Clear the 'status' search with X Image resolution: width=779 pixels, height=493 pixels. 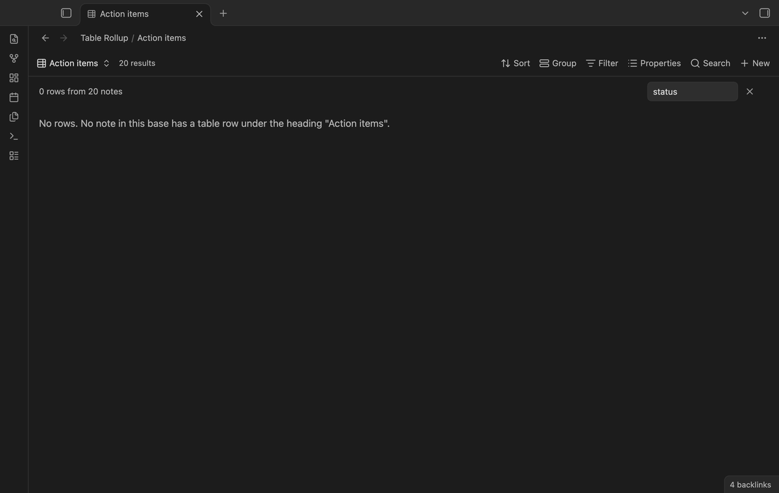750,91
